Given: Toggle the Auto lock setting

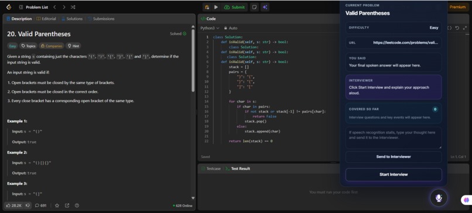Looking at the screenshot, I should [x=231, y=28].
